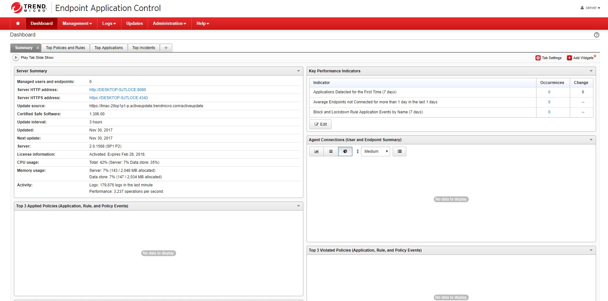Open the server account menu
Viewport: 608px width, 301px height.
pyautogui.click(x=591, y=7)
